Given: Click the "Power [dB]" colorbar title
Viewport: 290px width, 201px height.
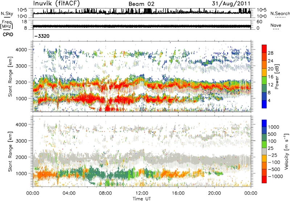Looking at the screenshot, I should (x=277, y=77).
